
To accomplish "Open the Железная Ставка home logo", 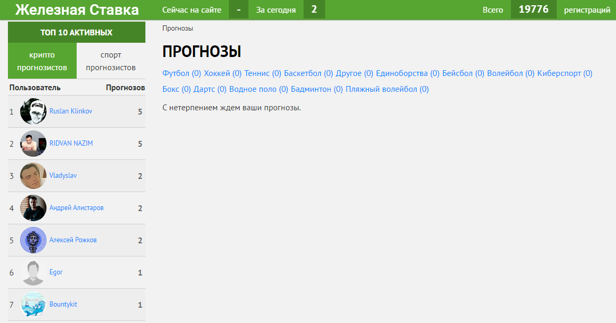I will pyautogui.click(x=77, y=9).
